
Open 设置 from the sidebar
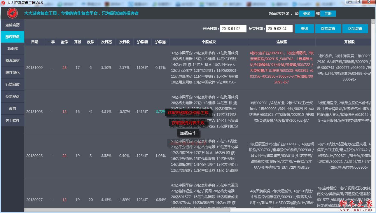pyautogui.click(x=12, y=109)
